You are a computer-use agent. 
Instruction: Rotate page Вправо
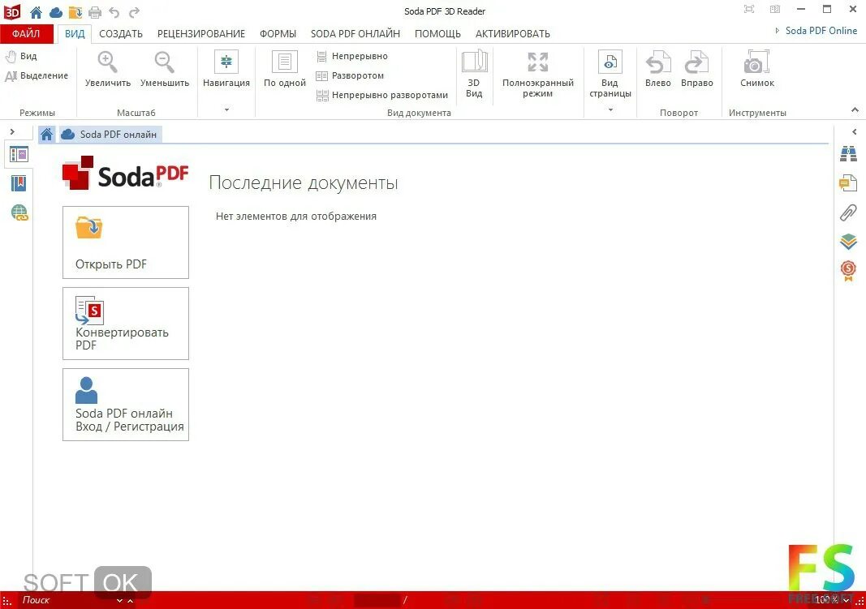point(696,69)
